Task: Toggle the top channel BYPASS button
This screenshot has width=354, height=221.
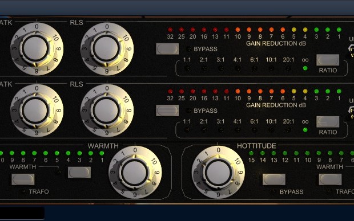Action: pyautogui.click(x=167, y=48)
